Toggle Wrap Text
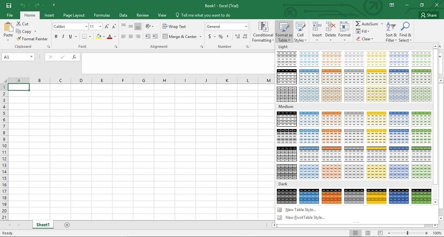Viewport: 444px width, 237px height. [x=174, y=26]
